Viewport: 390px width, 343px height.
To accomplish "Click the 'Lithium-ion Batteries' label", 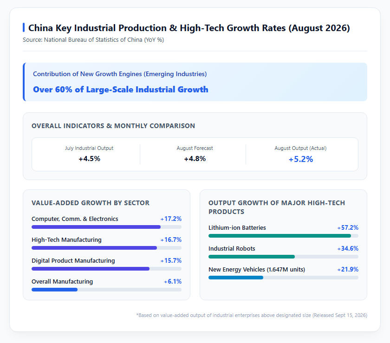I will point(237,228).
